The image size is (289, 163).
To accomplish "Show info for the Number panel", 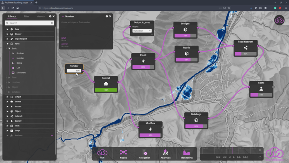I will [107, 16].
